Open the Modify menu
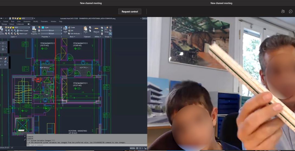295x151 pixels. pyautogui.click(x=36, y=21)
